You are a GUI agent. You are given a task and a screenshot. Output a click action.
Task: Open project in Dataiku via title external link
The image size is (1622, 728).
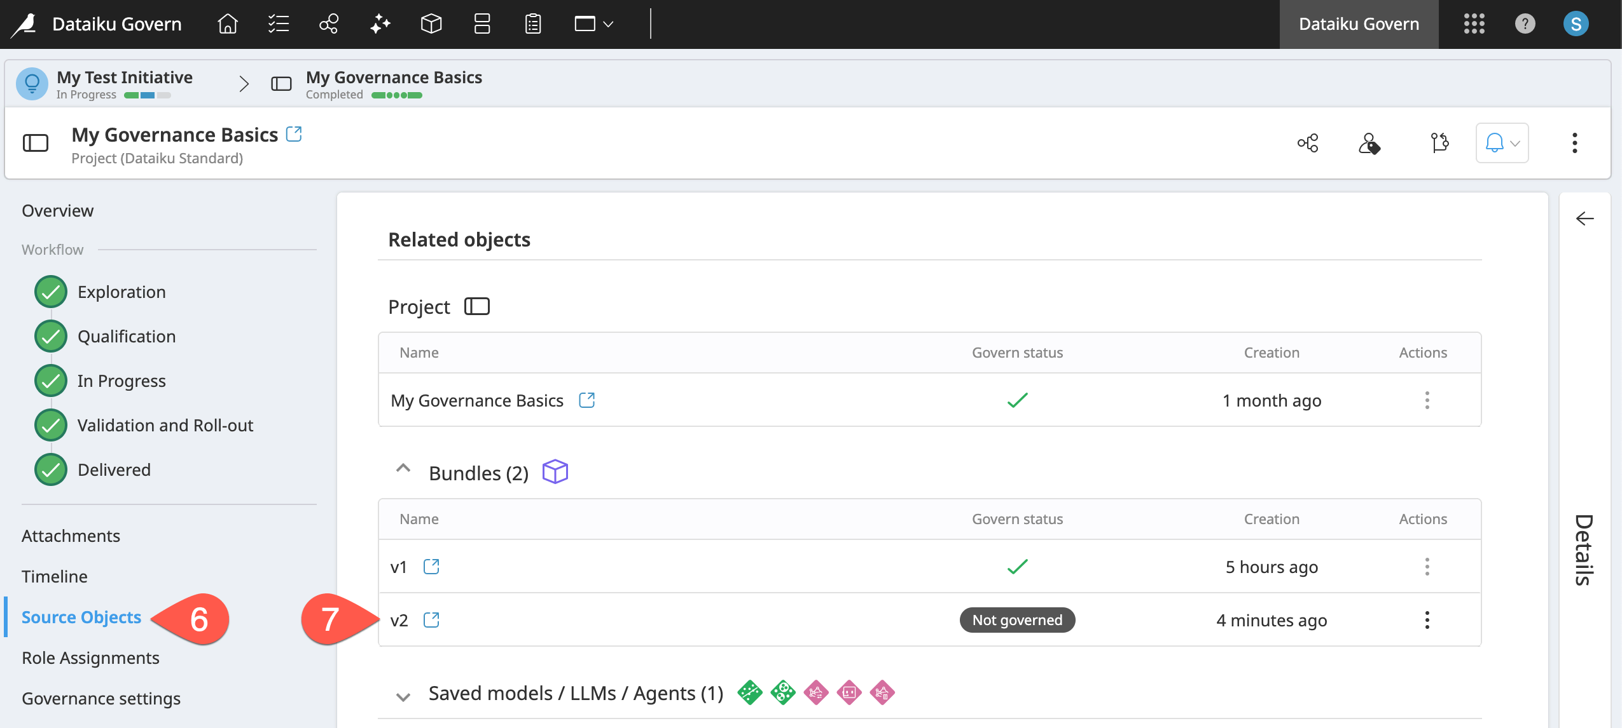(x=294, y=134)
